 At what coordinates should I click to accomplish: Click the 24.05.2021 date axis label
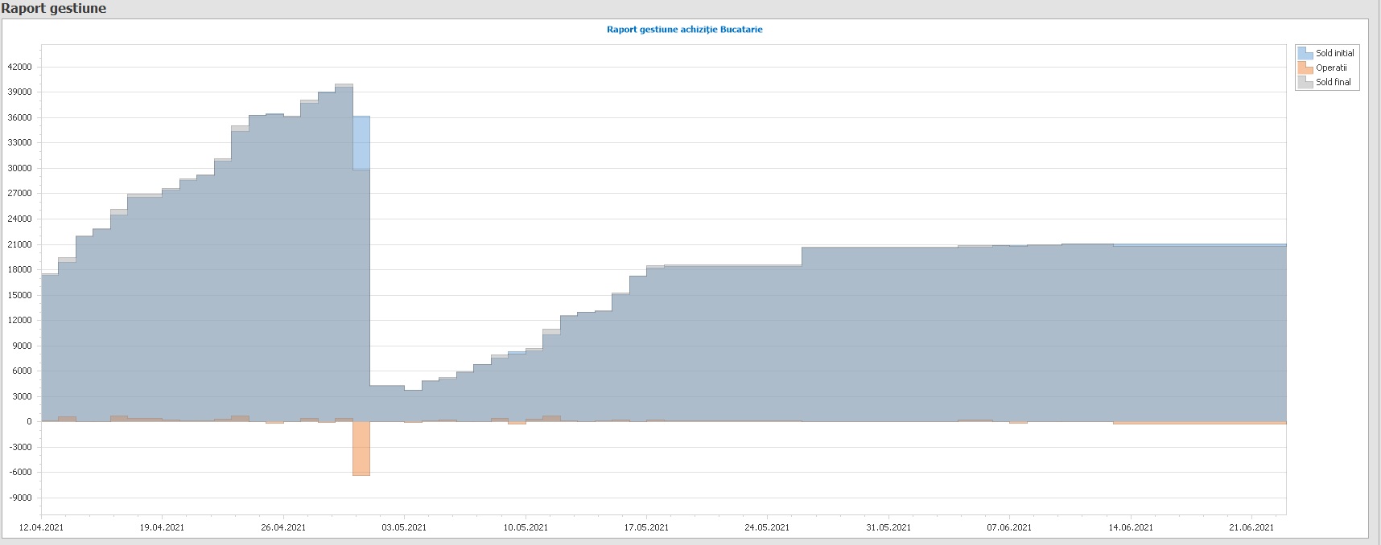[767, 527]
